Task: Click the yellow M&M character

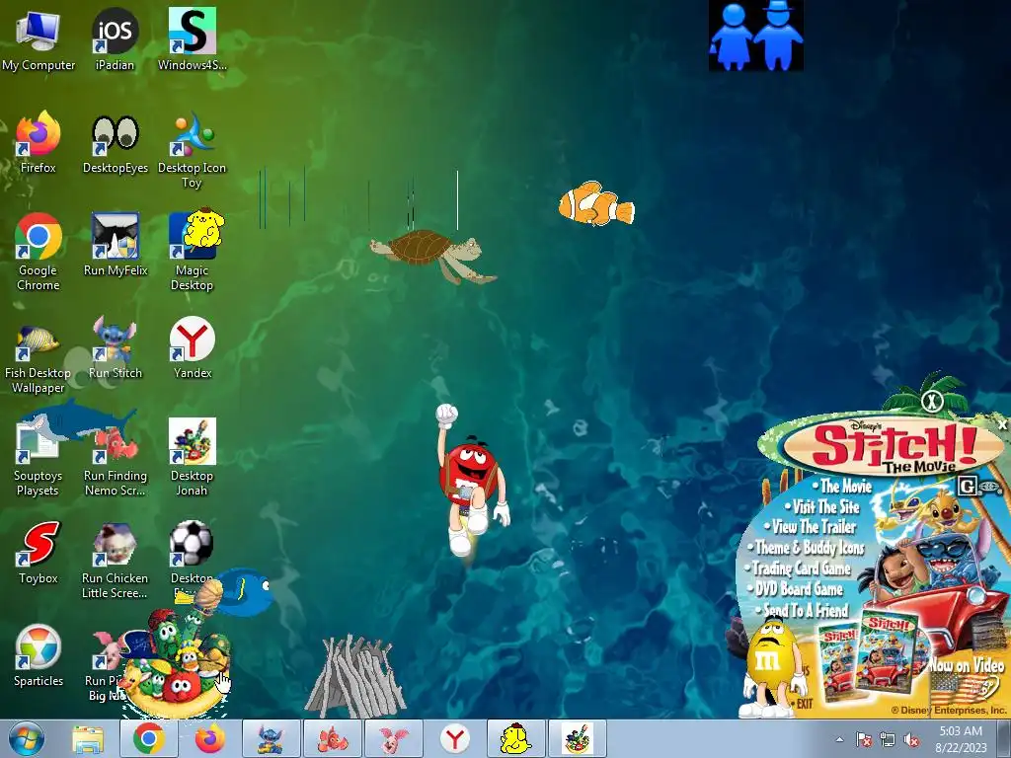Action: tap(772, 666)
